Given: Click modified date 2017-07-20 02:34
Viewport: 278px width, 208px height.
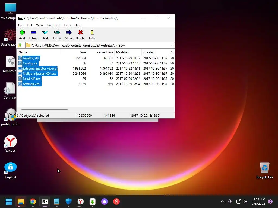Looking at the screenshot, I should (x=128, y=79).
